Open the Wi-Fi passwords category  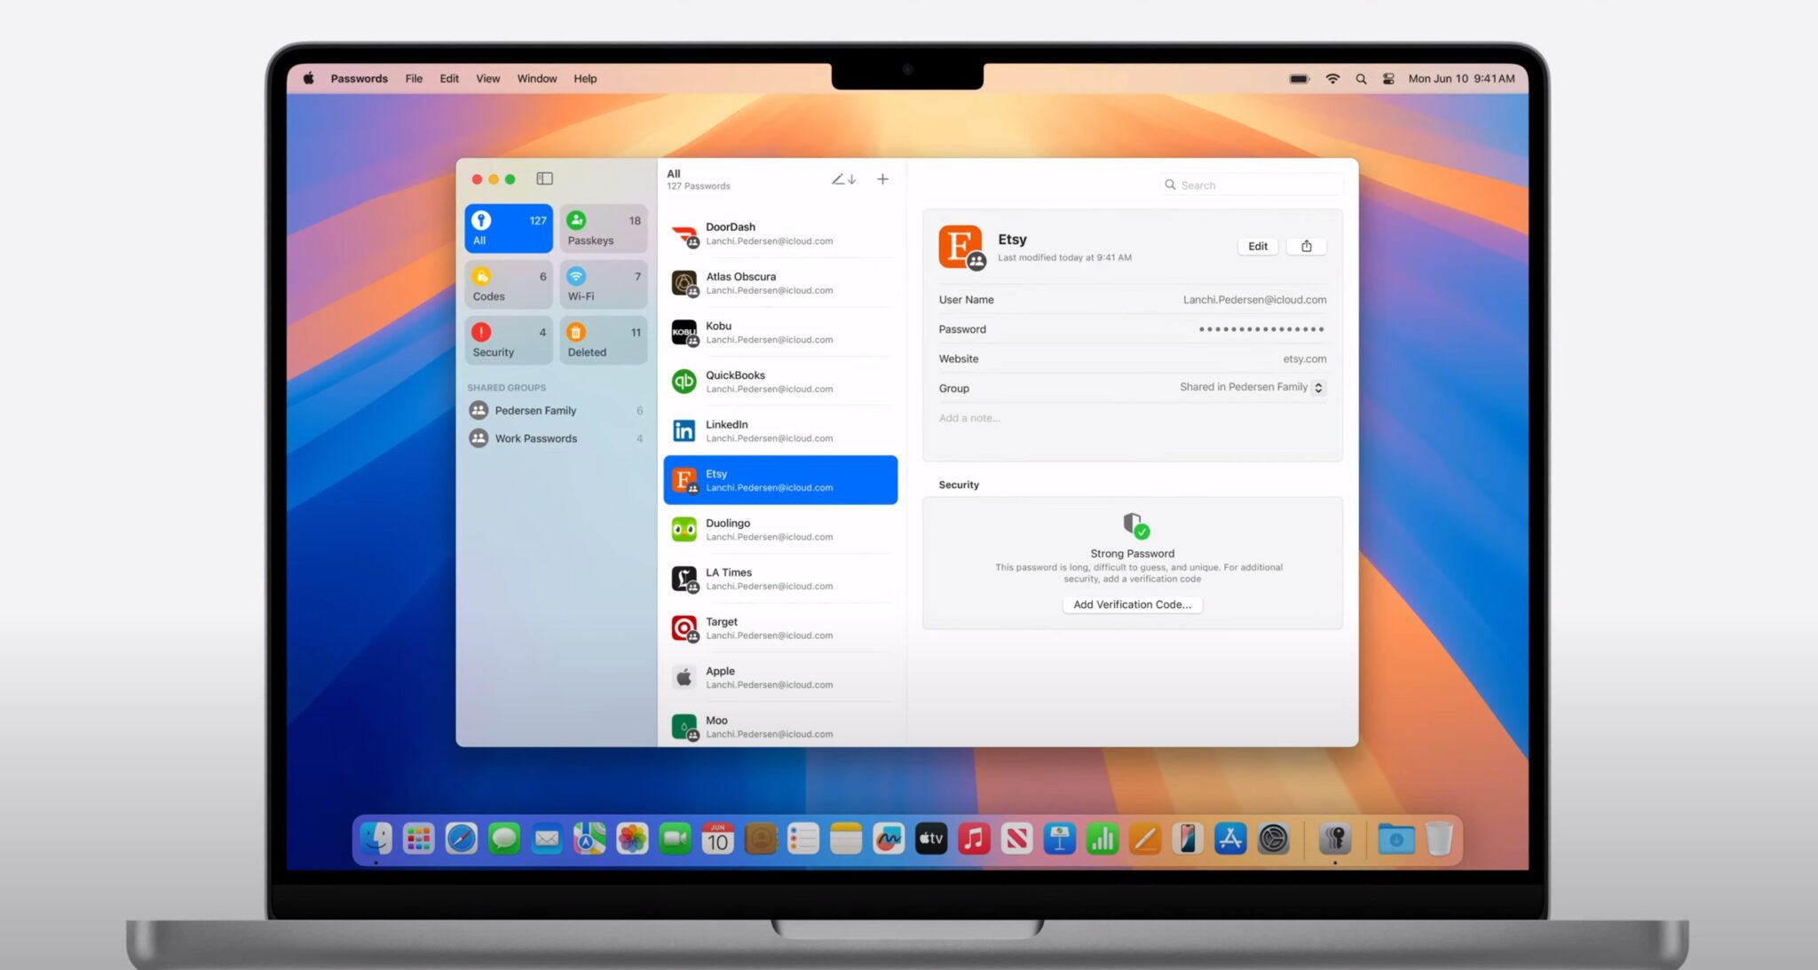point(604,285)
